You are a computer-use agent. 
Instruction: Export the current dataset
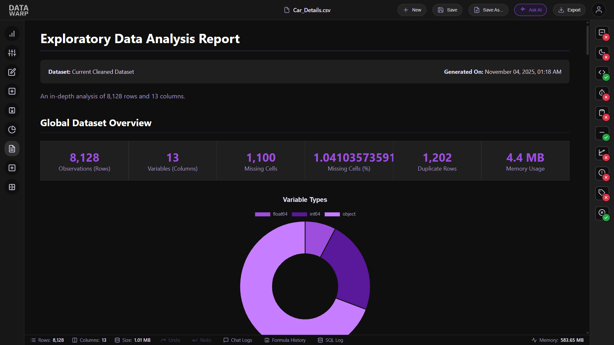(569, 10)
